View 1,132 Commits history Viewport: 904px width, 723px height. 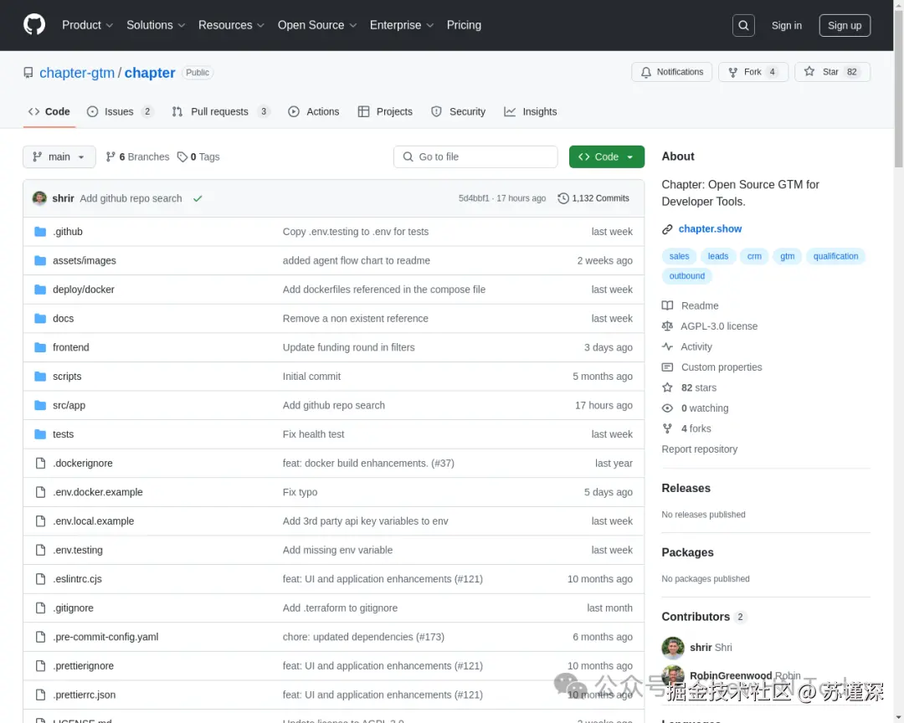click(593, 198)
